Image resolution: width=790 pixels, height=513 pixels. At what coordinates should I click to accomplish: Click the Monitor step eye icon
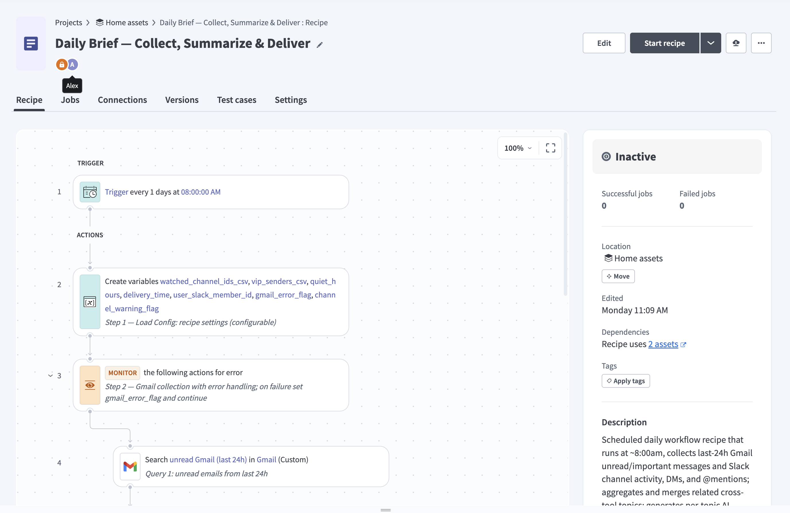click(x=90, y=385)
